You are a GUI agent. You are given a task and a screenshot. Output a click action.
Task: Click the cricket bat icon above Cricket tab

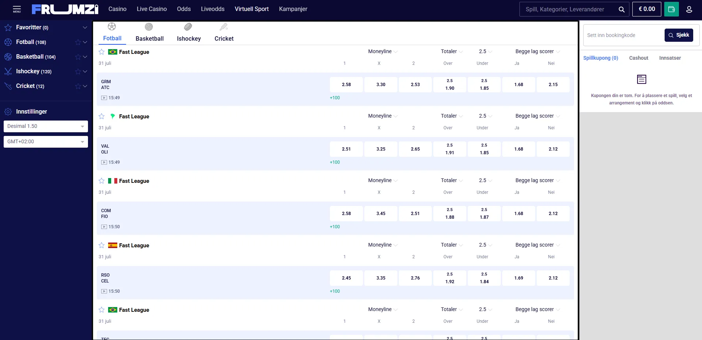[x=224, y=27]
